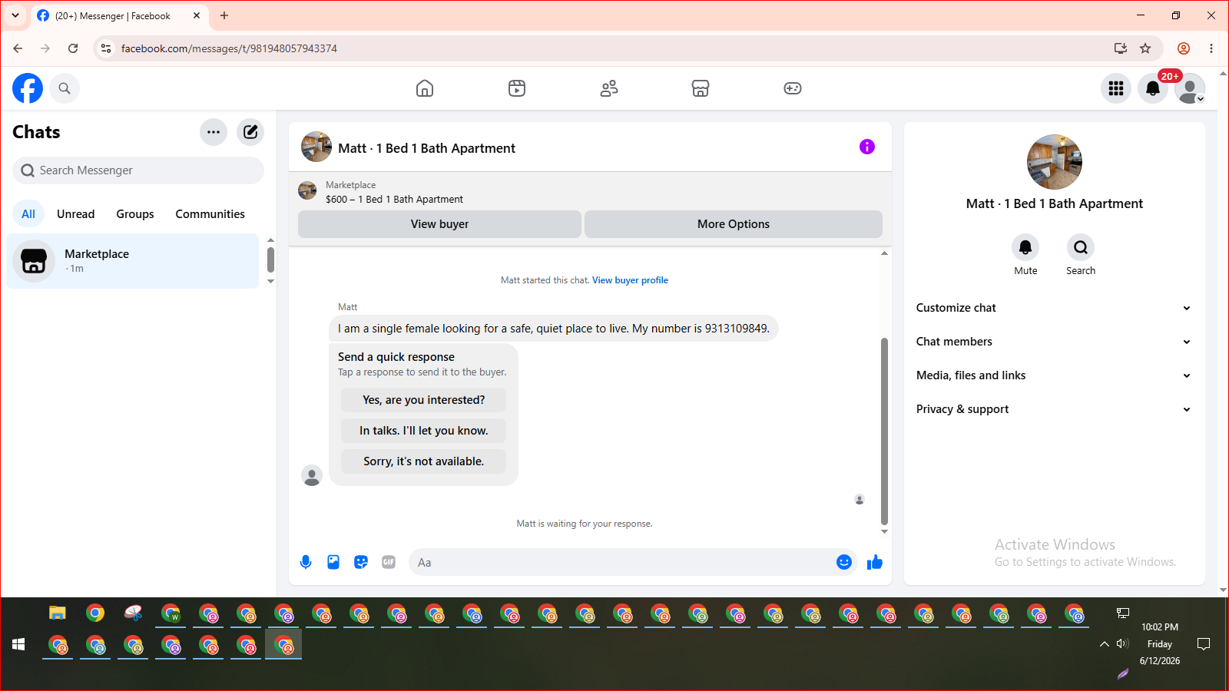
Task: Open Facebook home via the logo
Action: tap(28, 88)
